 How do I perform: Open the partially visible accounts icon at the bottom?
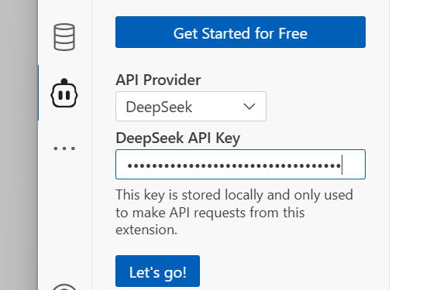click(64, 287)
